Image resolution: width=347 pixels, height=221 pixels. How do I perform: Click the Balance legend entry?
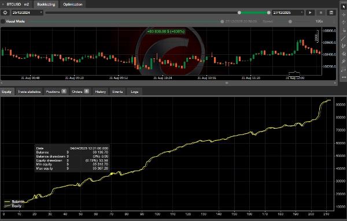(14, 201)
